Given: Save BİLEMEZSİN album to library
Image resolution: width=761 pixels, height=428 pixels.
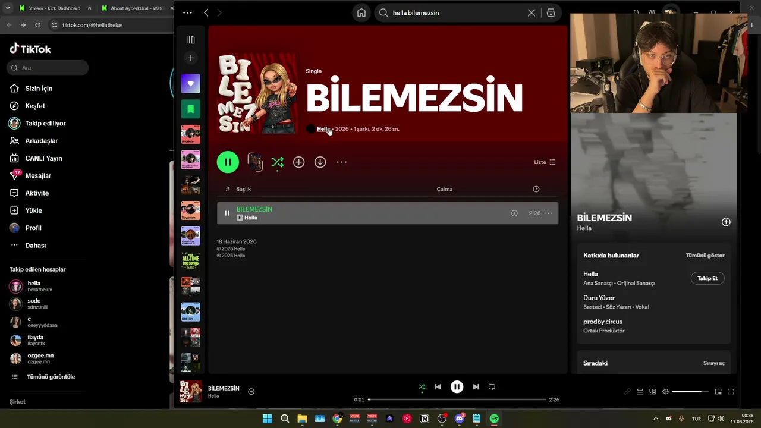Looking at the screenshot, I should coord(298,162).
